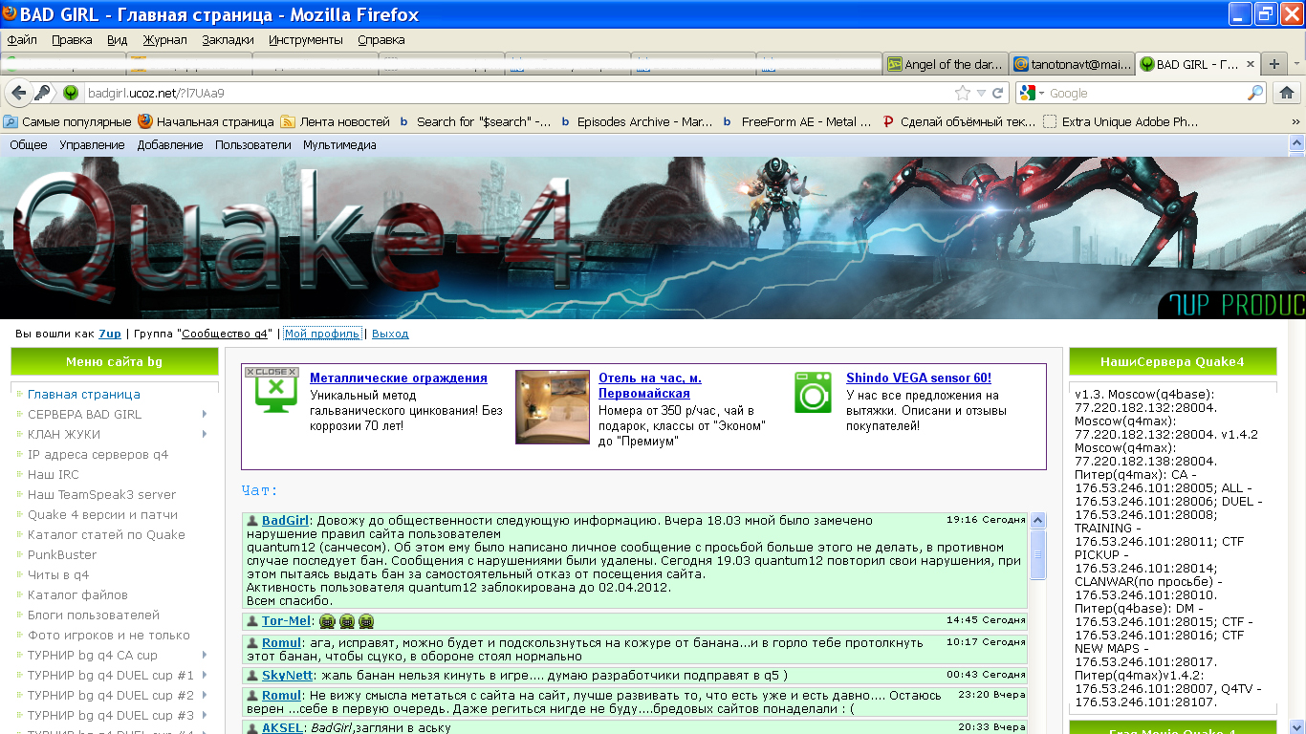The image size is (1306, 734).
Task: Open the Файл menu
Action: point(22,40)
